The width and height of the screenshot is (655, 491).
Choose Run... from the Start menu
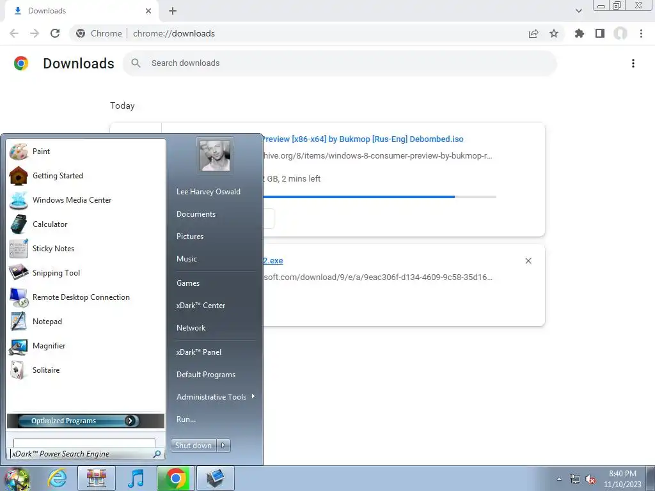186,419
